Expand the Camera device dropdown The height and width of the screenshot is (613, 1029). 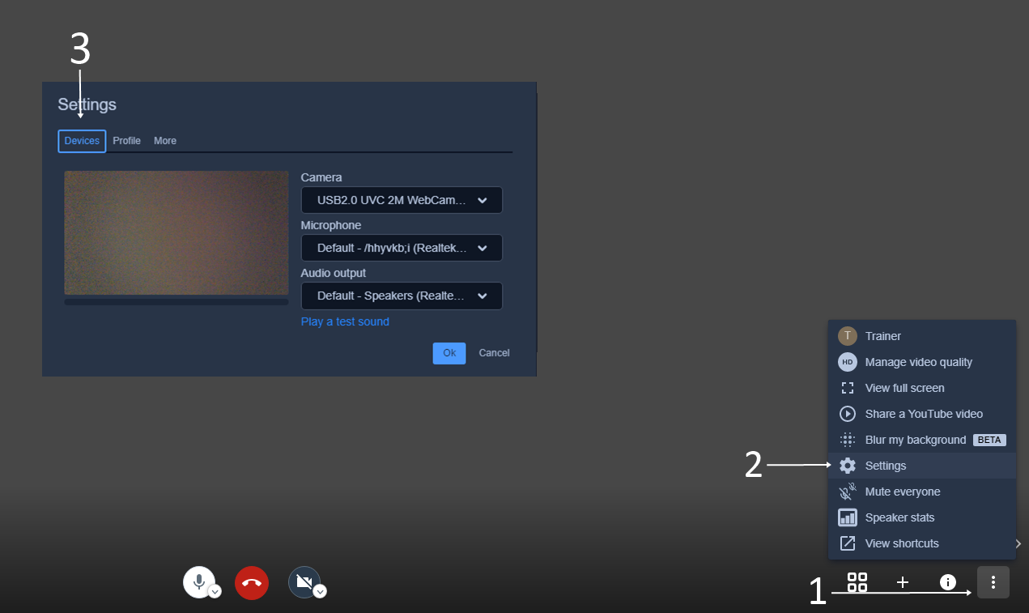click(x=402, y=200)
